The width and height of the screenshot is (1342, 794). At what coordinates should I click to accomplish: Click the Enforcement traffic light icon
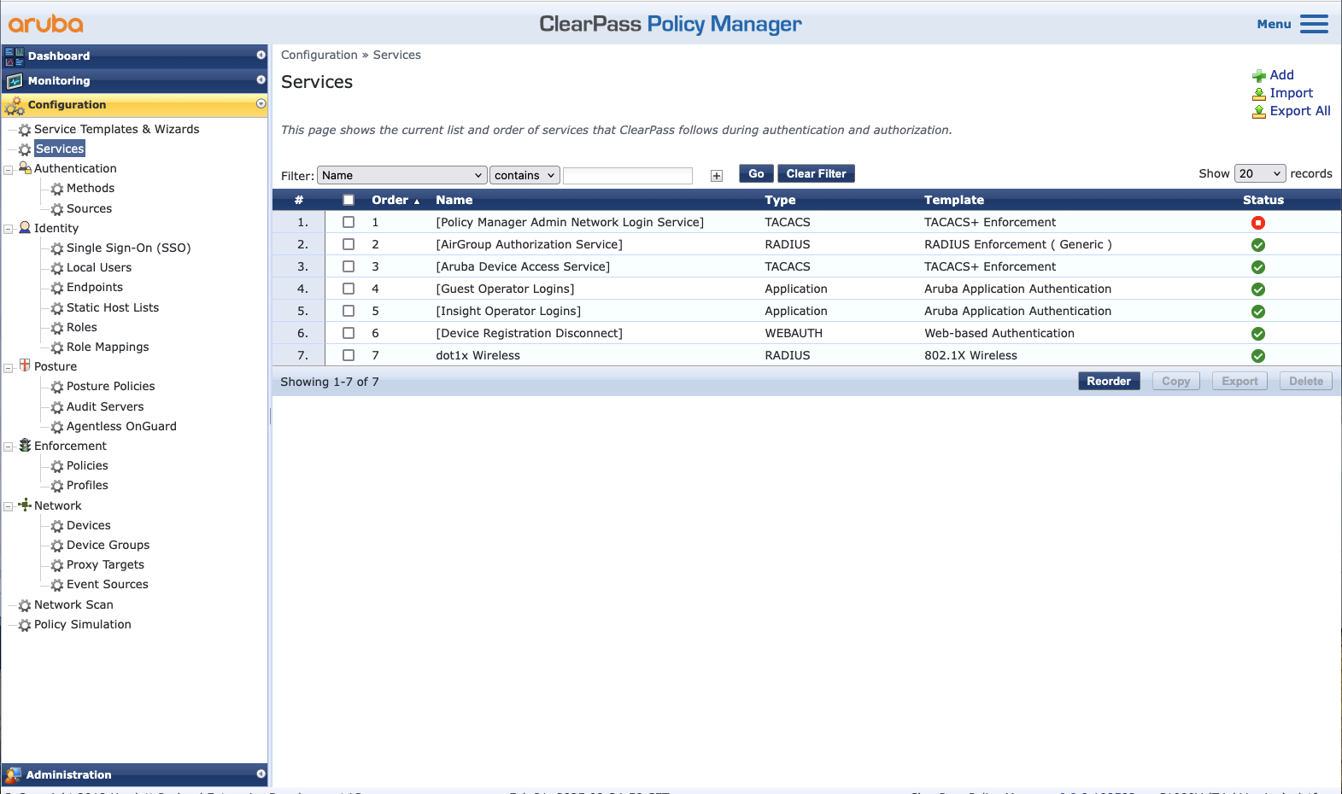(25, 445)
